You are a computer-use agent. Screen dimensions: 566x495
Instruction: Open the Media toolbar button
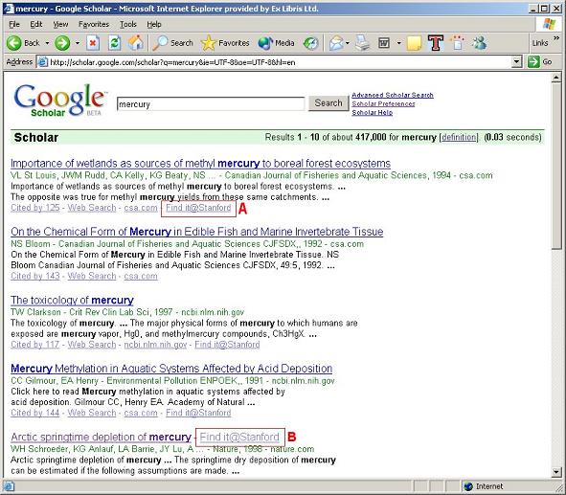(x=276, y=43)
